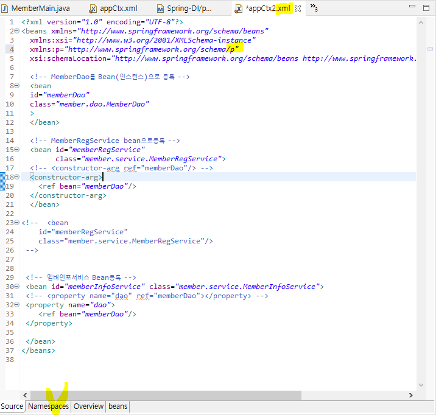This screenshot has height=415, width=436.
Task: Click the commented constructor-arg on line 17
Action: 122,168
